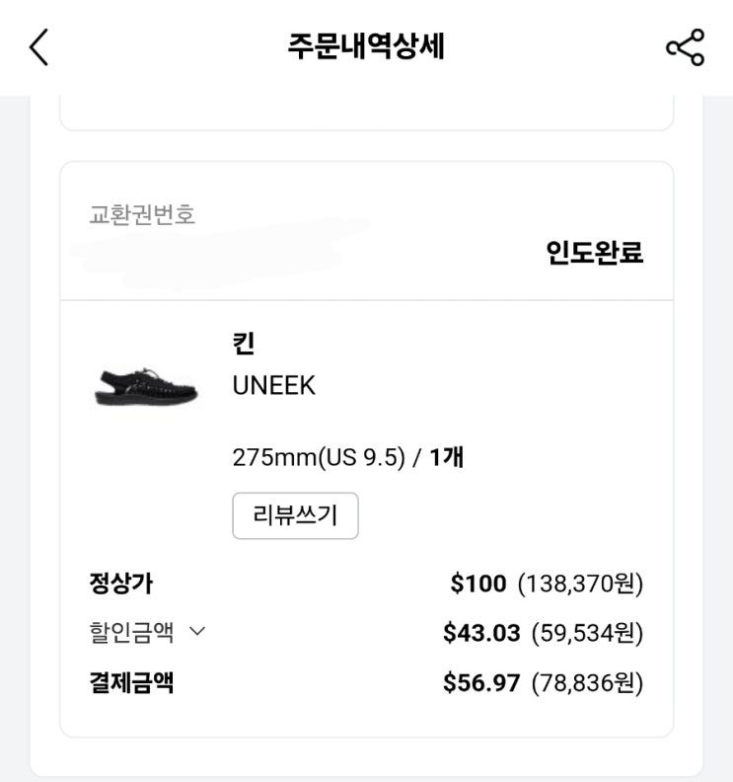Click the 275mm(US 9.5) size text
Viewport: 733px width, 782px height.
319,458
